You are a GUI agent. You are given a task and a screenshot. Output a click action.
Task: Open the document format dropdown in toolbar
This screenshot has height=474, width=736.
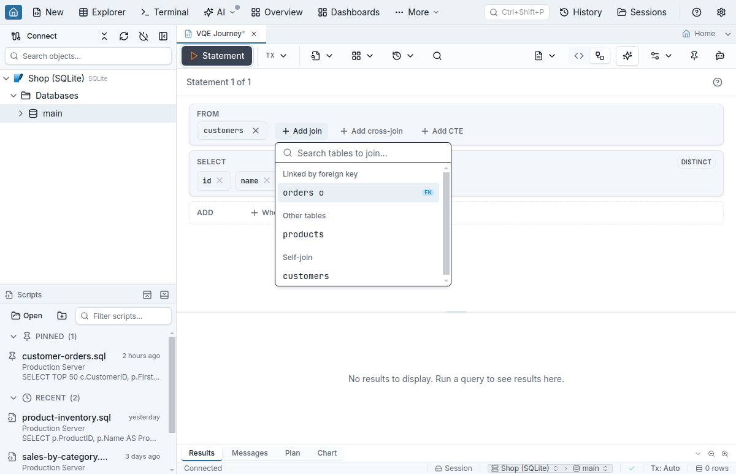545,56
